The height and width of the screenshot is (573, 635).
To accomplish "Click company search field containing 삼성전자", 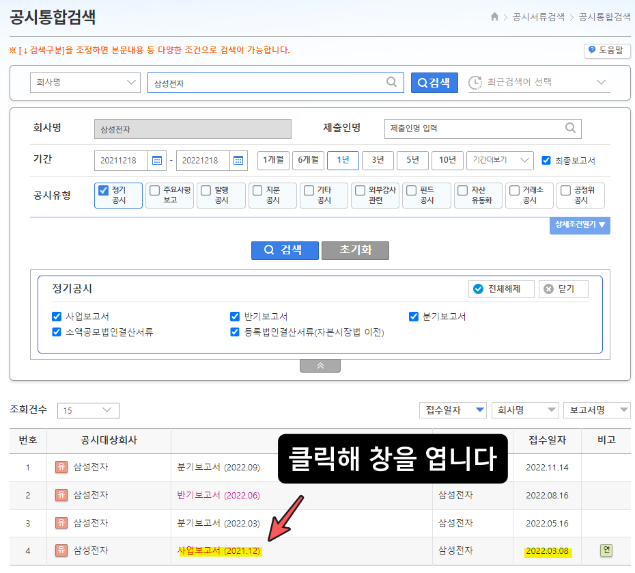I will 275,83.
